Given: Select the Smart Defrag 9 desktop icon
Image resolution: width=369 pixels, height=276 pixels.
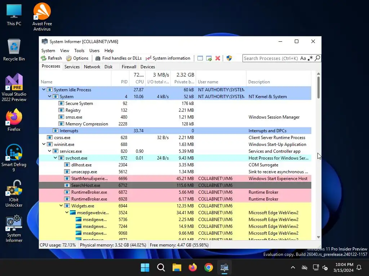Looking at the screenshot, I should pyautogui.click(x=14, y=158).
